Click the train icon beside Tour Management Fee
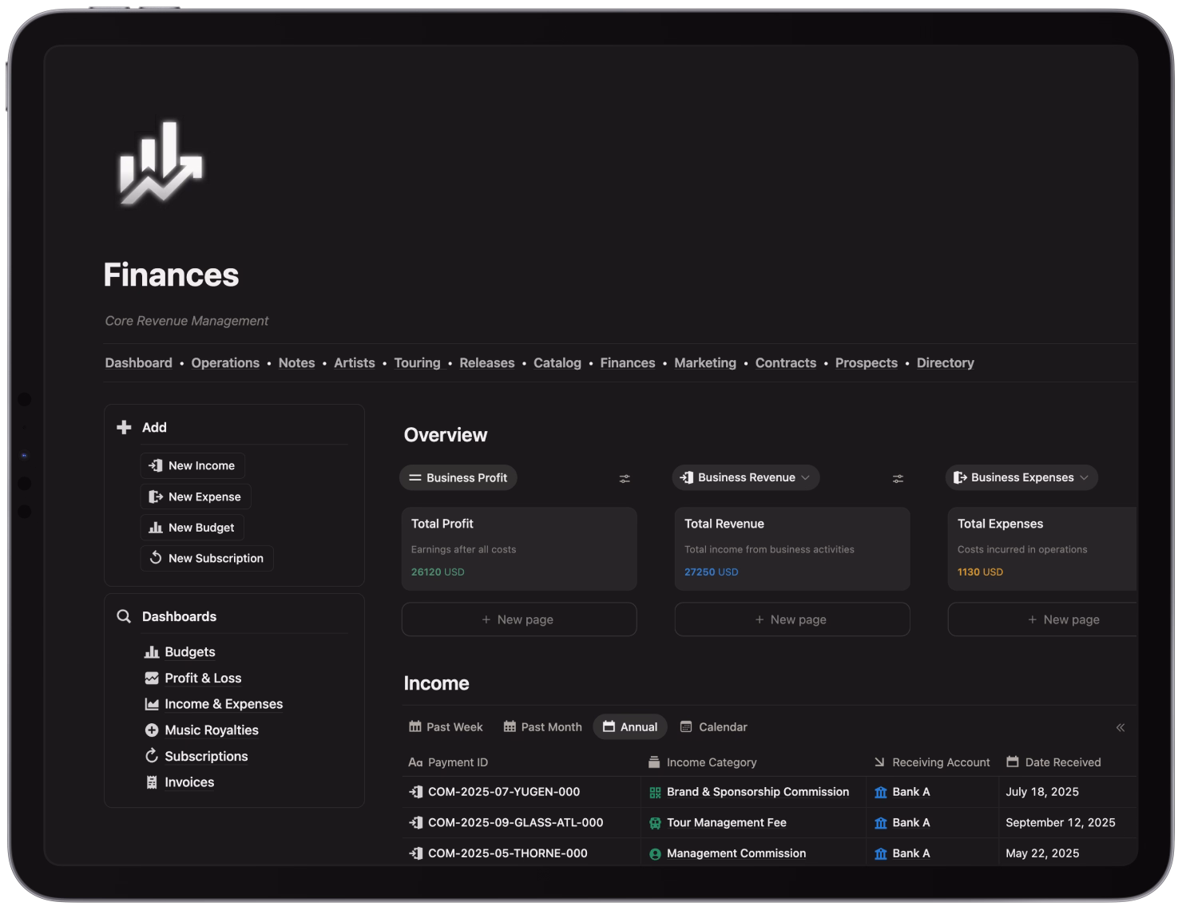The image size is (1182, 910). click(x=655, y=822)
